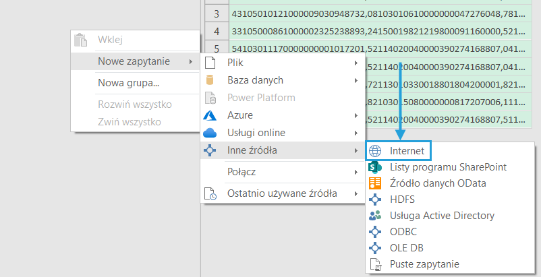
Task: Click the Active Directory users icon
Action: pyautogui.click(x=376, y=216)
